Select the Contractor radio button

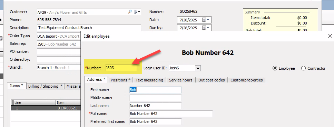(303, 68)
